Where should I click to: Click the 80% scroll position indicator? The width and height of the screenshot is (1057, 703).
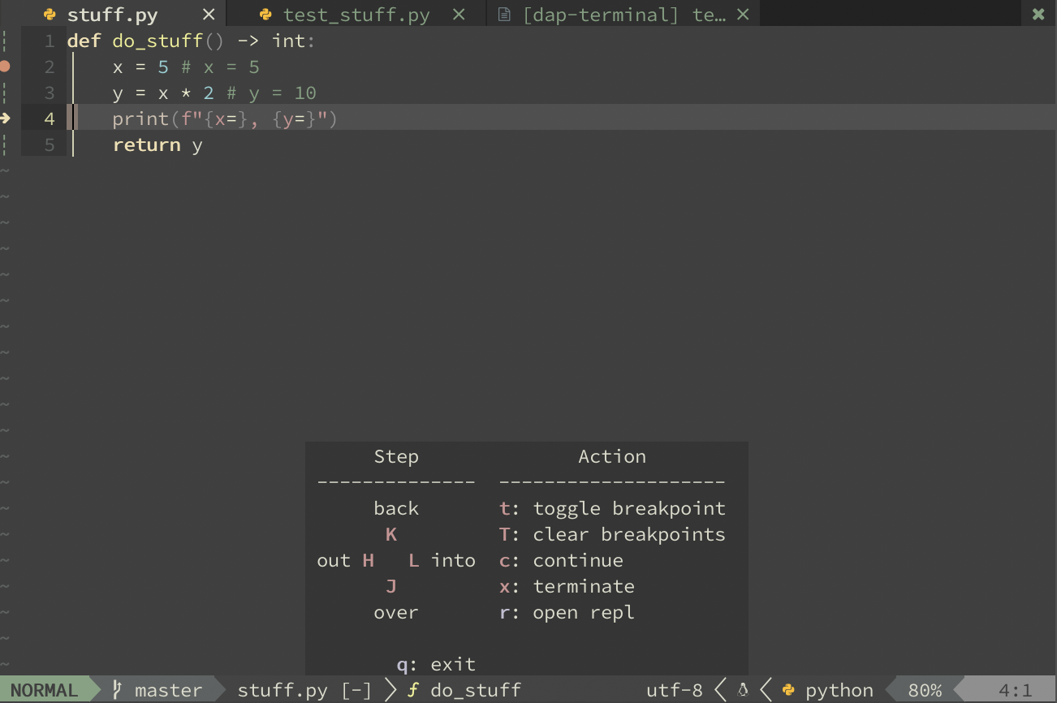925,690
